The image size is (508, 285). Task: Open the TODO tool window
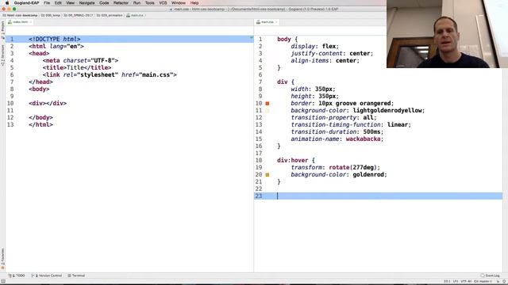click(x=17, y=275)
